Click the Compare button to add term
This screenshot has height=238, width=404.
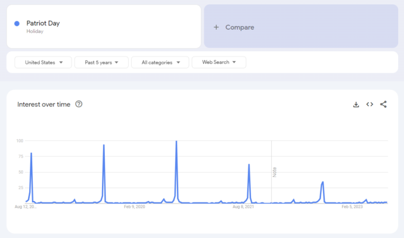tap(301, 26)
